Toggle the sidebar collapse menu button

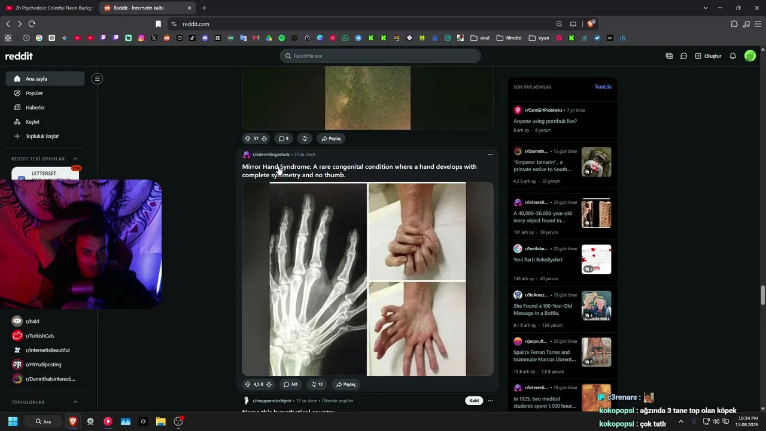pyautogui.click(x=97, y=78)
